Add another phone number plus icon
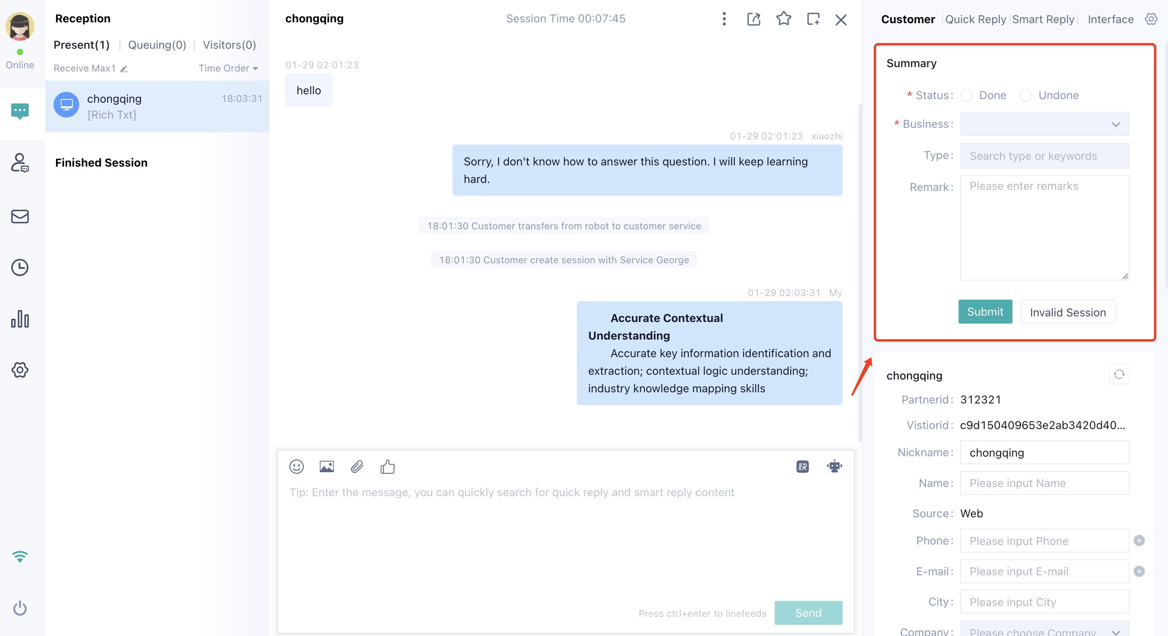This screenshot has height=636, width=1168. 1139,541
